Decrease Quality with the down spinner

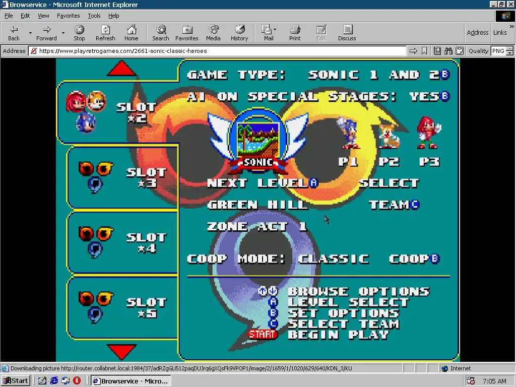click(510, 53)
